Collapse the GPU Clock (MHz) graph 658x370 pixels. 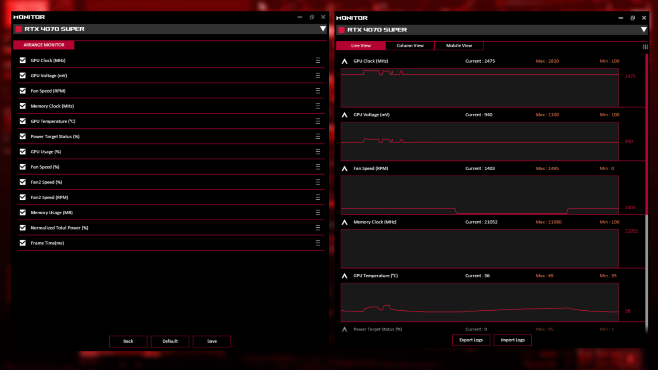point(344,61)
